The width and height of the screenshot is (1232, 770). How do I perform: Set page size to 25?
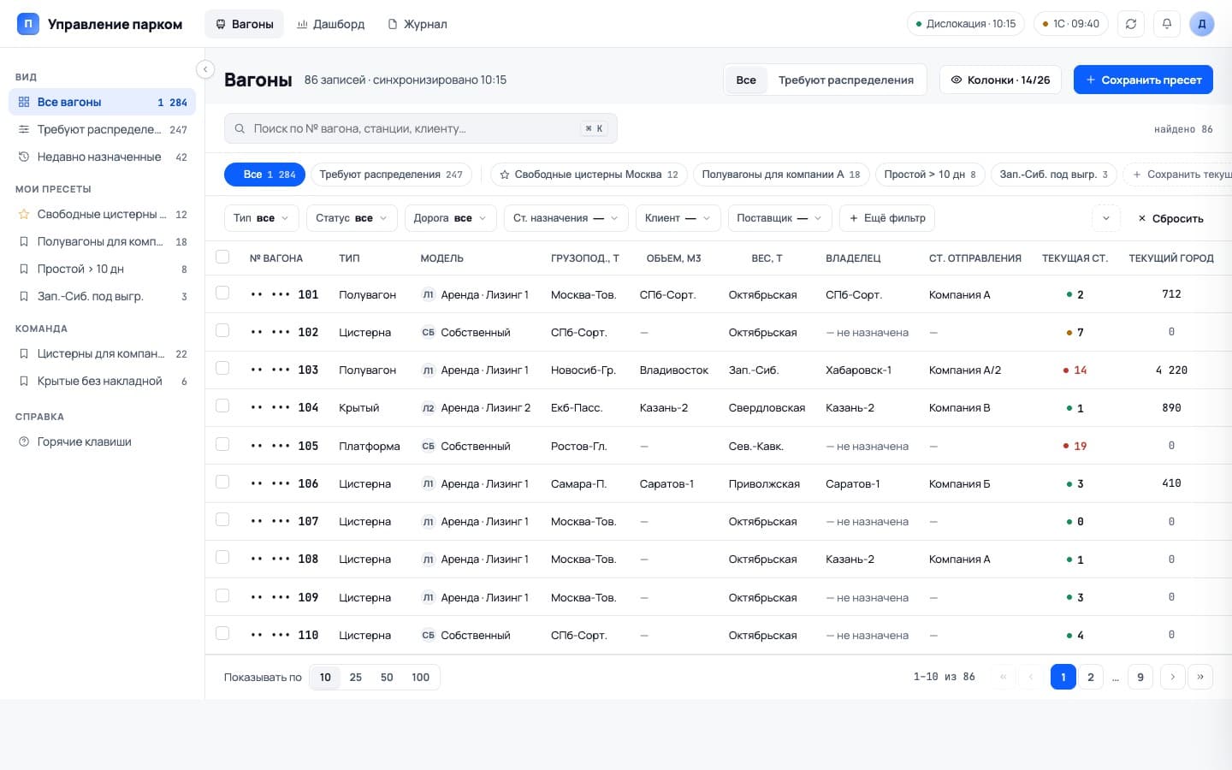pos(356,677)
